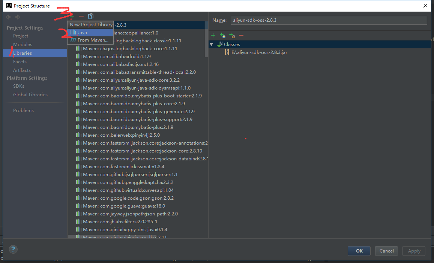Open Facets settings section
Screen dimensions: 434x263
pyautogui.click(x=20, y=62)
